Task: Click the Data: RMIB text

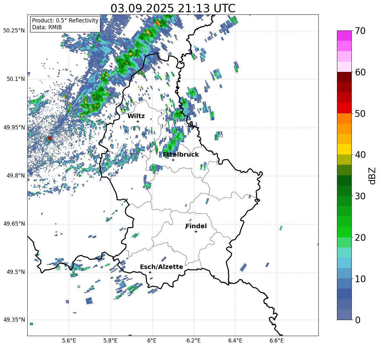Action: tap(47, 27)
